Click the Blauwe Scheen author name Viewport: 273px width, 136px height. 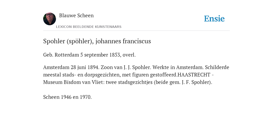tap(77, 15)
